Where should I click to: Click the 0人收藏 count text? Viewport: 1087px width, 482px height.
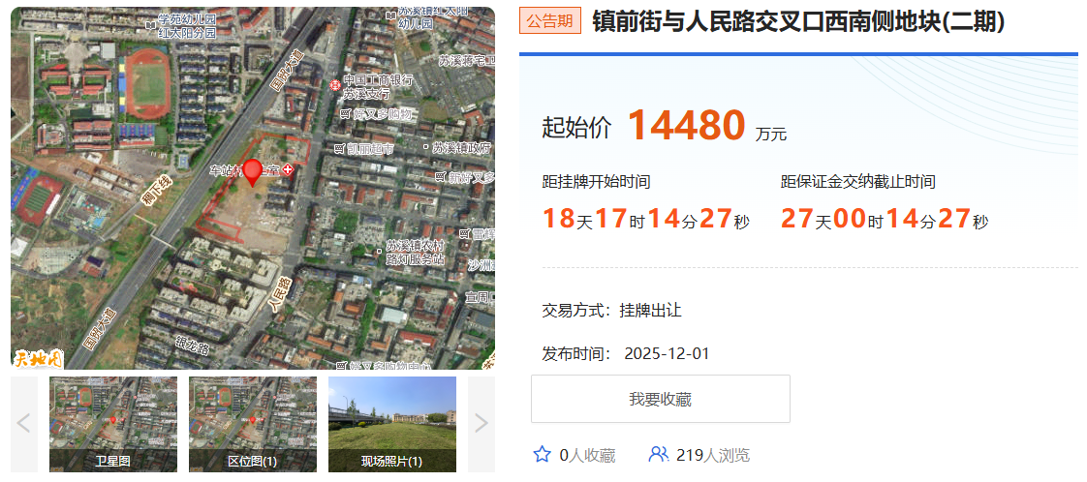(x=587, y=455)
